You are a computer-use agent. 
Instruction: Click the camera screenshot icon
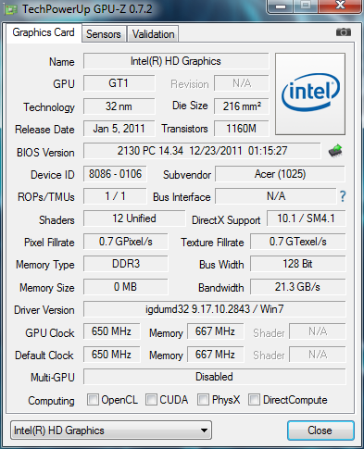(x=344, y=32)
